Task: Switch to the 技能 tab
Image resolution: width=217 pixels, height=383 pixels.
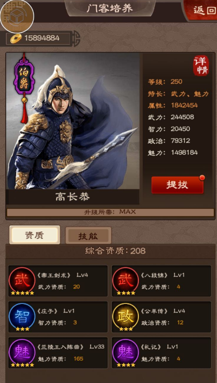Action: coord(88,236)
